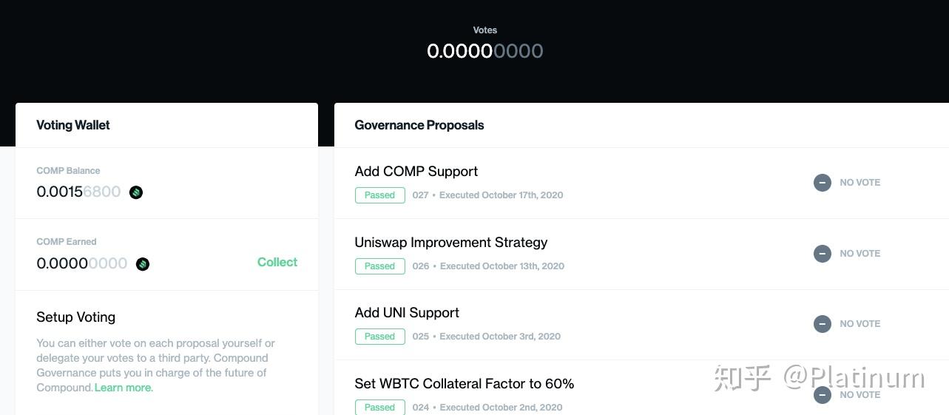Click the COMP token icon beside COMP Balance
Image resolution: width=949 pixels, height=415 pixels.
coord(136,192)
